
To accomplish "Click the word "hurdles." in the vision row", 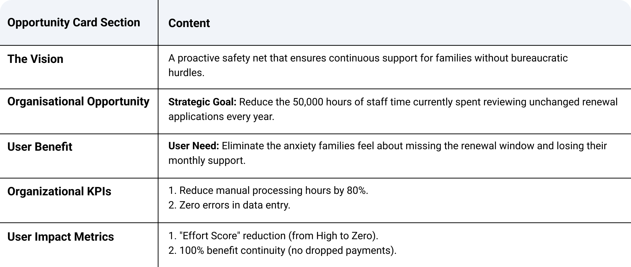I will 186,73.
